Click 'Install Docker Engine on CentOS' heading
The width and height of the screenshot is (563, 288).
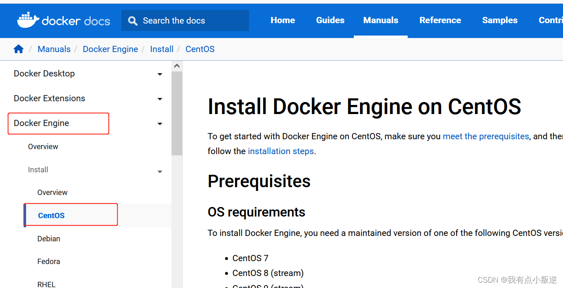(364, 107)
